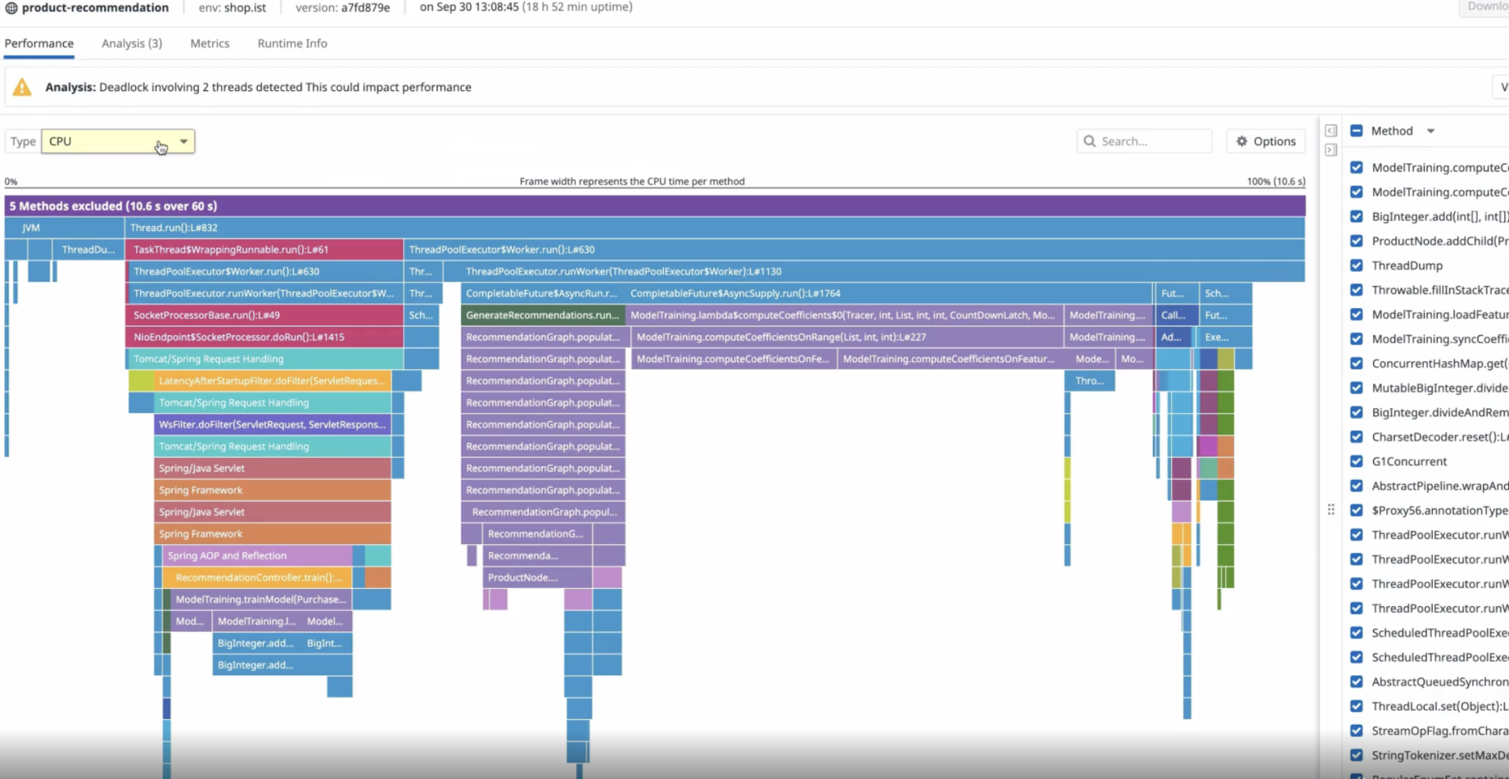The height and width of the screenshot is (779, 1509).
Task: Click the deadlock warning triangle icon
Action: [22, 87]
